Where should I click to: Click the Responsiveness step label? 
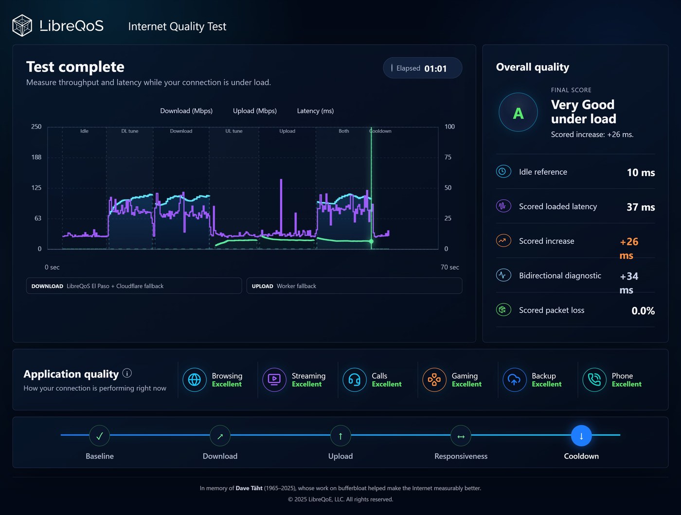461,456
